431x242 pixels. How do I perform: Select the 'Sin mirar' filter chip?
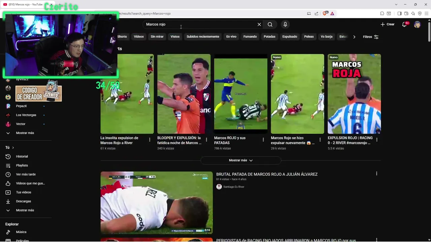coord(157,37)
